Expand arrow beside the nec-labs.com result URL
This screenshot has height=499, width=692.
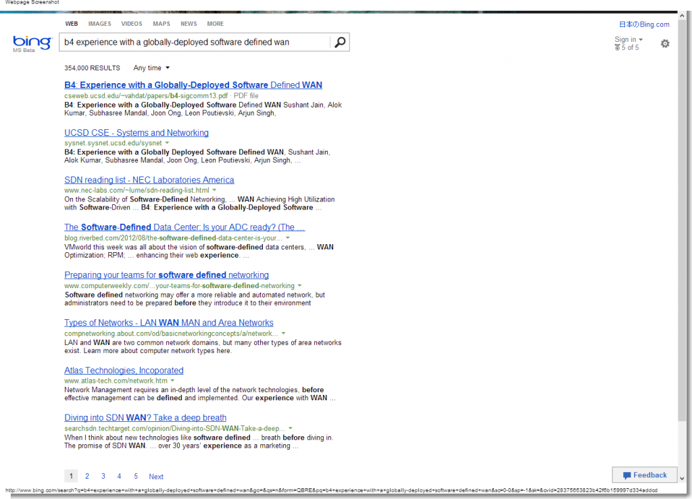(x=214, y=191)
